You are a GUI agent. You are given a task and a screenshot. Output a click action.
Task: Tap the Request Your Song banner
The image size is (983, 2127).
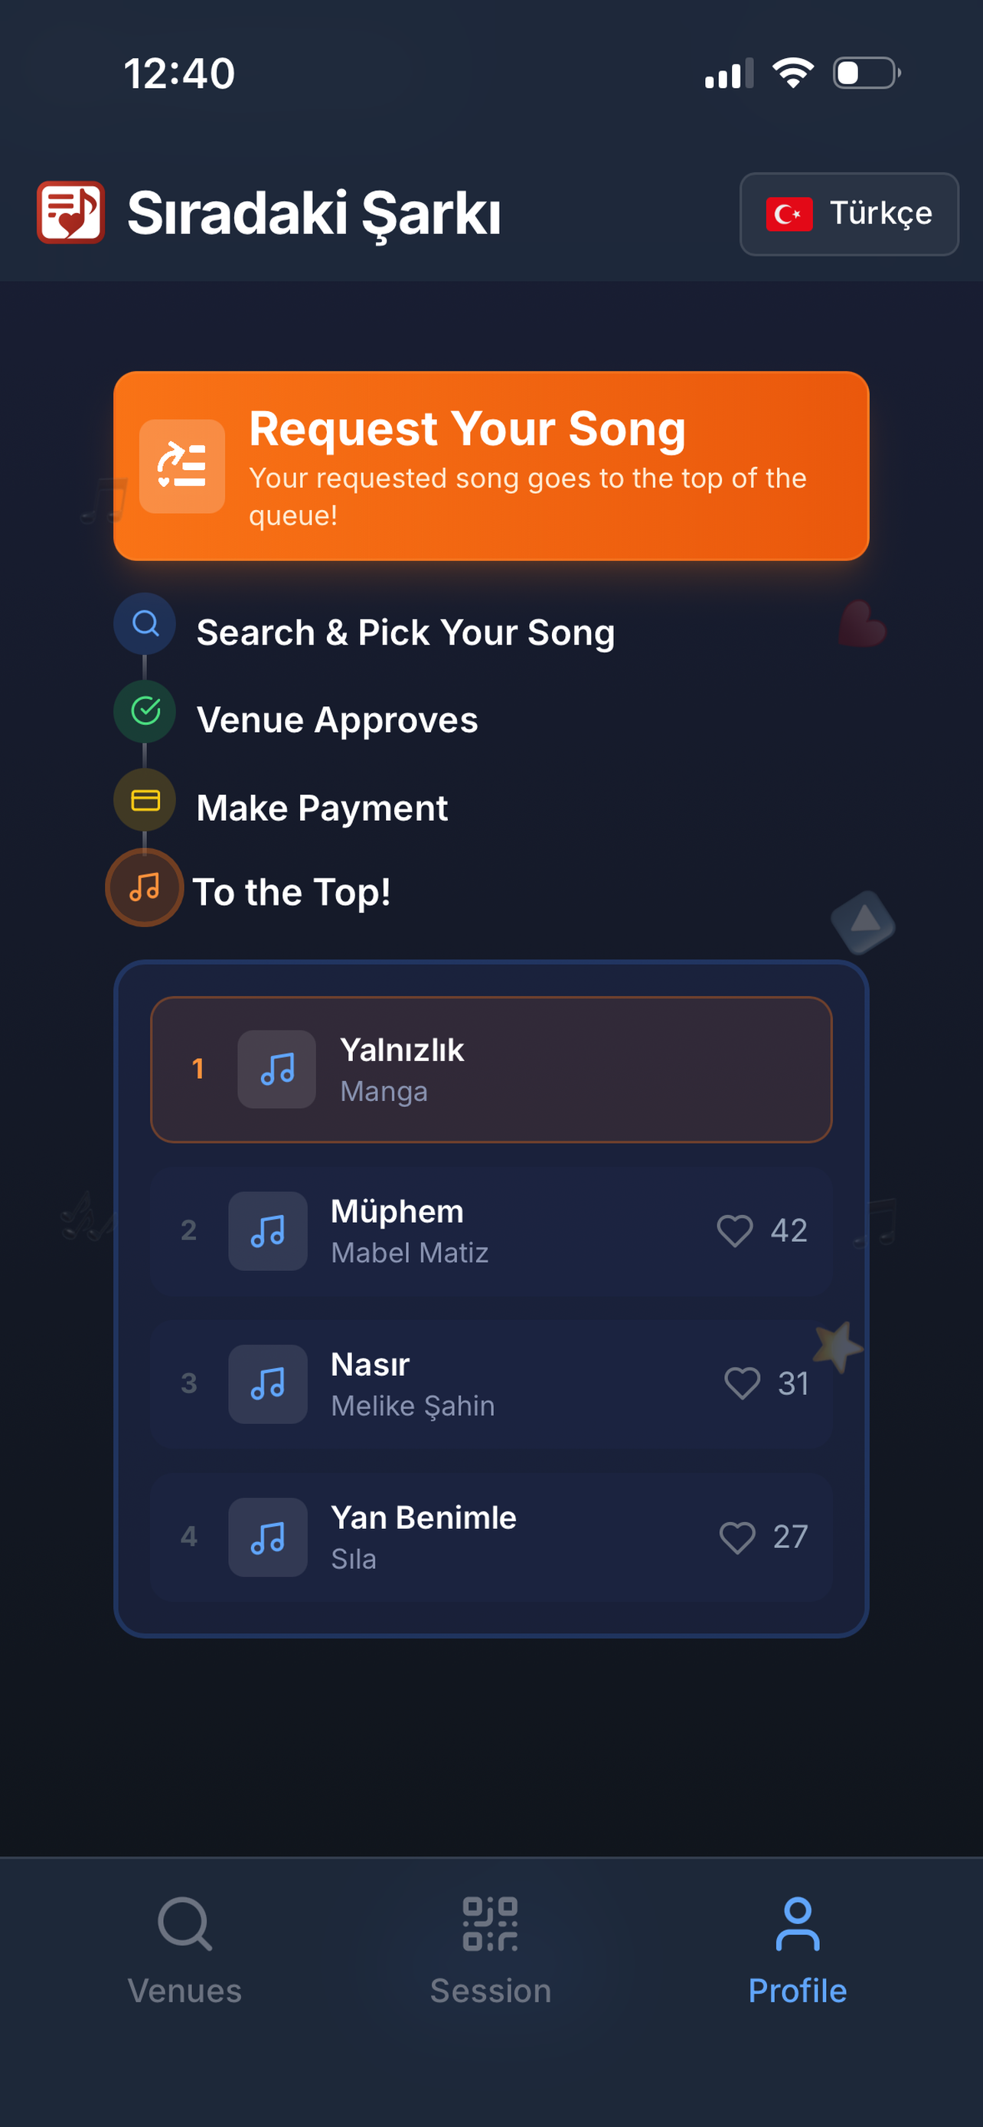tap(491, 466)
